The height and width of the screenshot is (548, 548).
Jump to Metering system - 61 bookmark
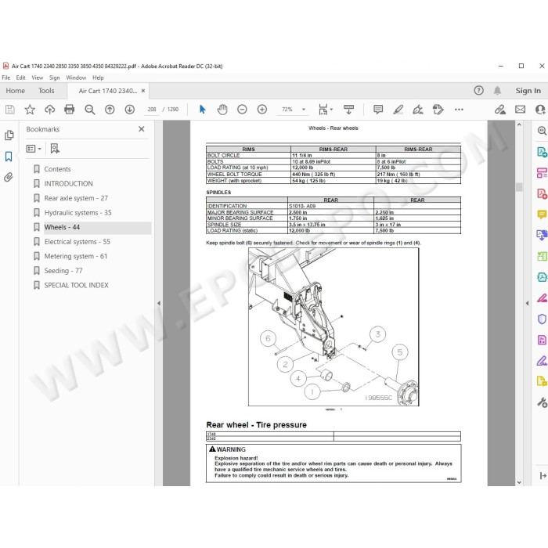75,256
